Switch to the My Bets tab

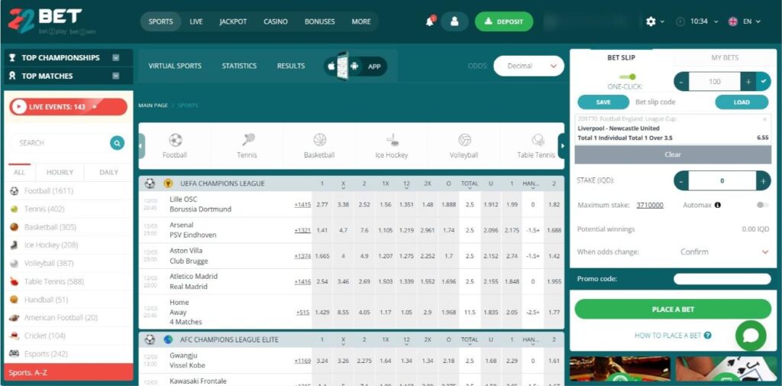[x=725, y=57]
